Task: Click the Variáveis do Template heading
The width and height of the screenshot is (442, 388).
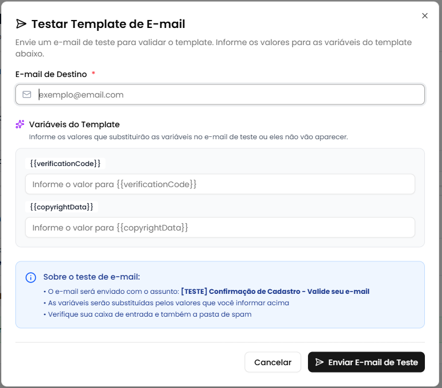Action: [x=74, y=124]
